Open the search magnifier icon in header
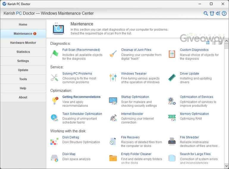Viewport: 229px width, 169px height. (x=206, y=13)
